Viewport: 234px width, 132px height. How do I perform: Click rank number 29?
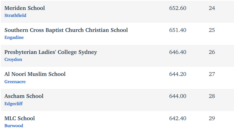tap(212, 118)
